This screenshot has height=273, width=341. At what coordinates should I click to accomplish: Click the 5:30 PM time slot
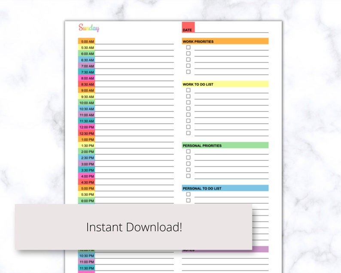[87, 194]
